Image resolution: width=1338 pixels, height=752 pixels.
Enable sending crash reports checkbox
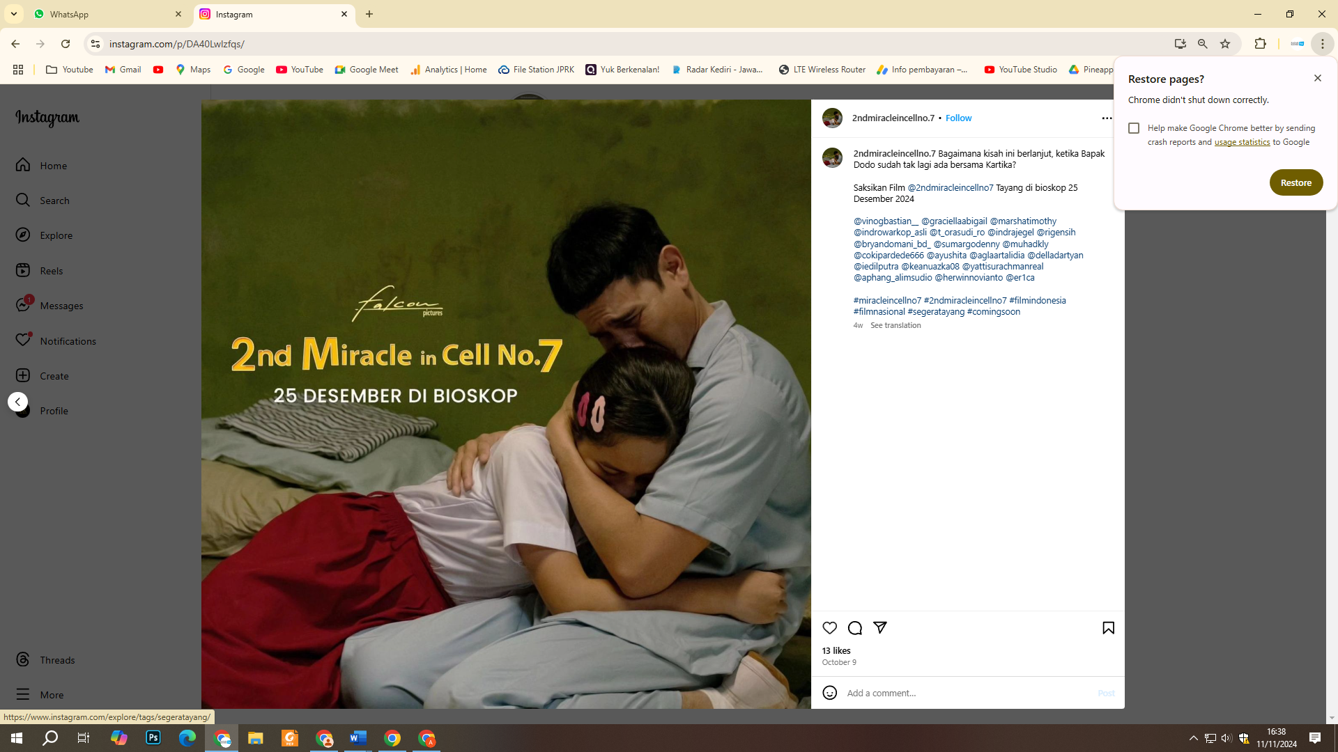[x=1134, y=128]
